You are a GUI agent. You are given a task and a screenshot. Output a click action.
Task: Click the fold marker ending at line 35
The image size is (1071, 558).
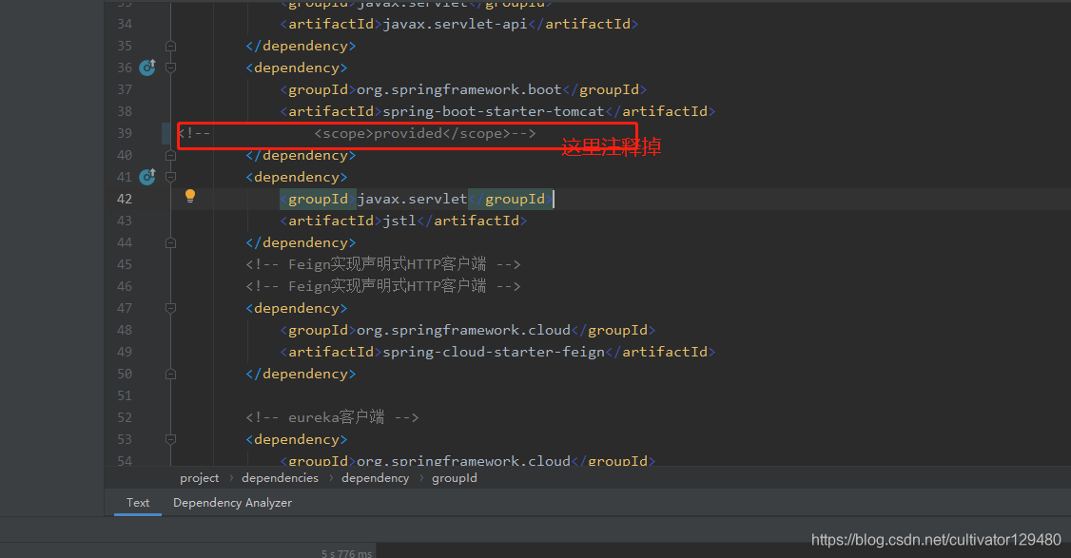[x=171, y=45]
